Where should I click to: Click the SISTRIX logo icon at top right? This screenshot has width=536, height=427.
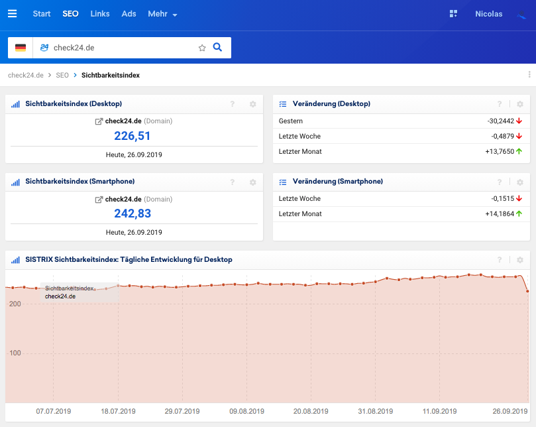point(521,15)
